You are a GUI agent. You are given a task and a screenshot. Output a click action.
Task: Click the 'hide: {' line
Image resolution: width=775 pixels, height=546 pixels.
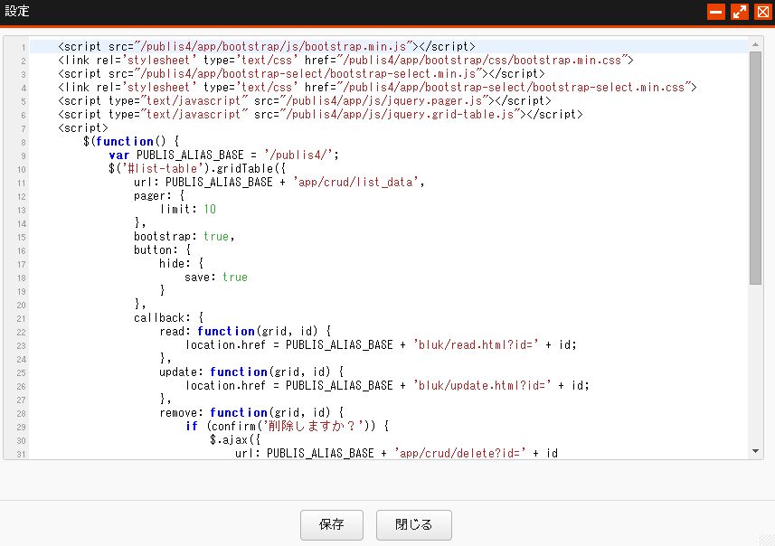coord(182,264)
